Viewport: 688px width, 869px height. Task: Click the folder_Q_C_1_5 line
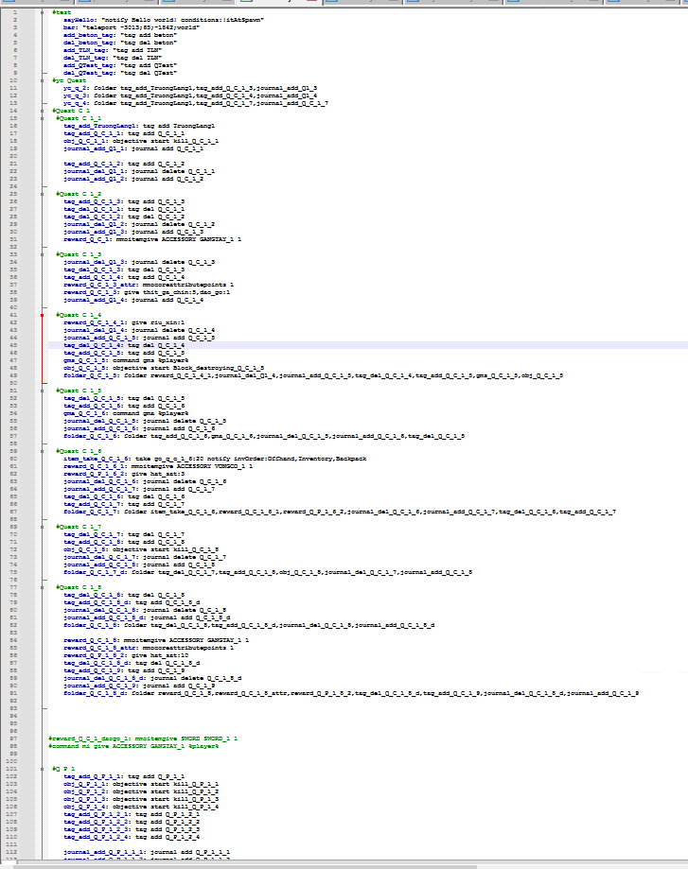pos(313,375)
